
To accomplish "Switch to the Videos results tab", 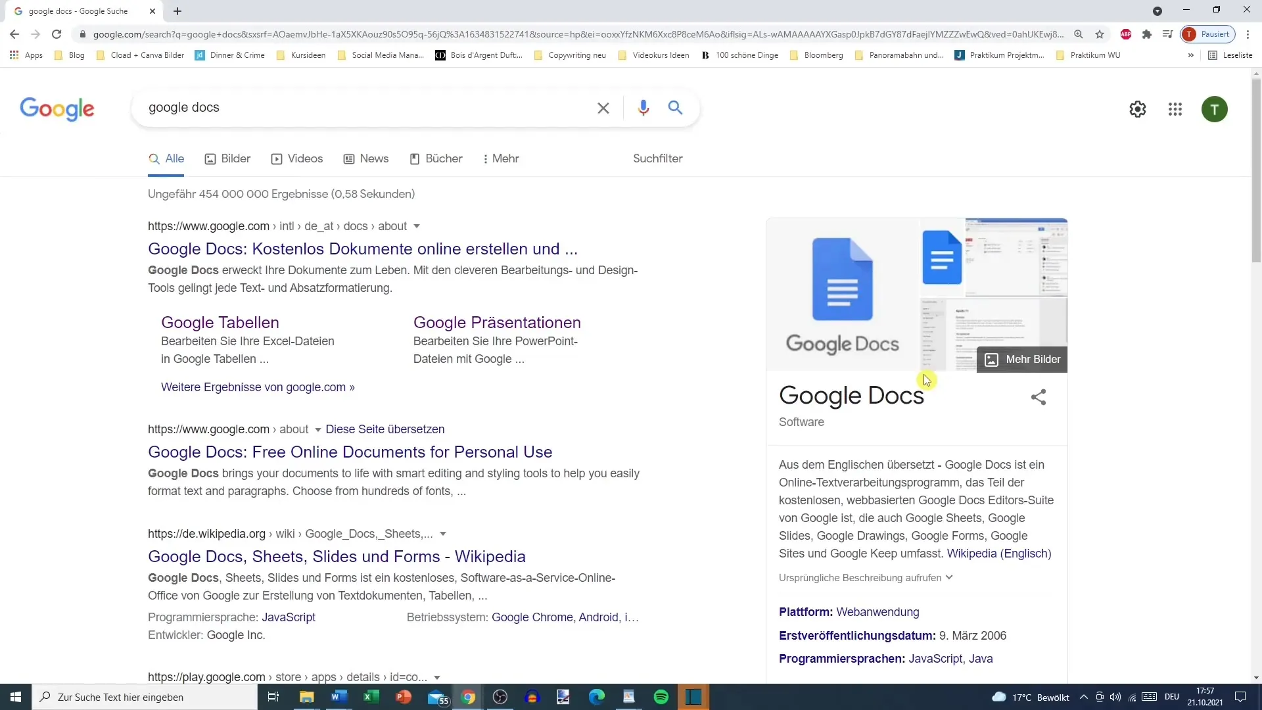I will (297, 158).
